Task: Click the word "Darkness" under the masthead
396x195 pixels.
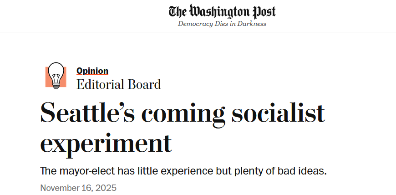Action: point(251,24)
